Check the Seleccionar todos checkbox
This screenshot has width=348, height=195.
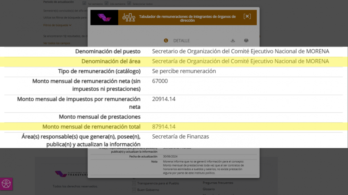(129, 3)
